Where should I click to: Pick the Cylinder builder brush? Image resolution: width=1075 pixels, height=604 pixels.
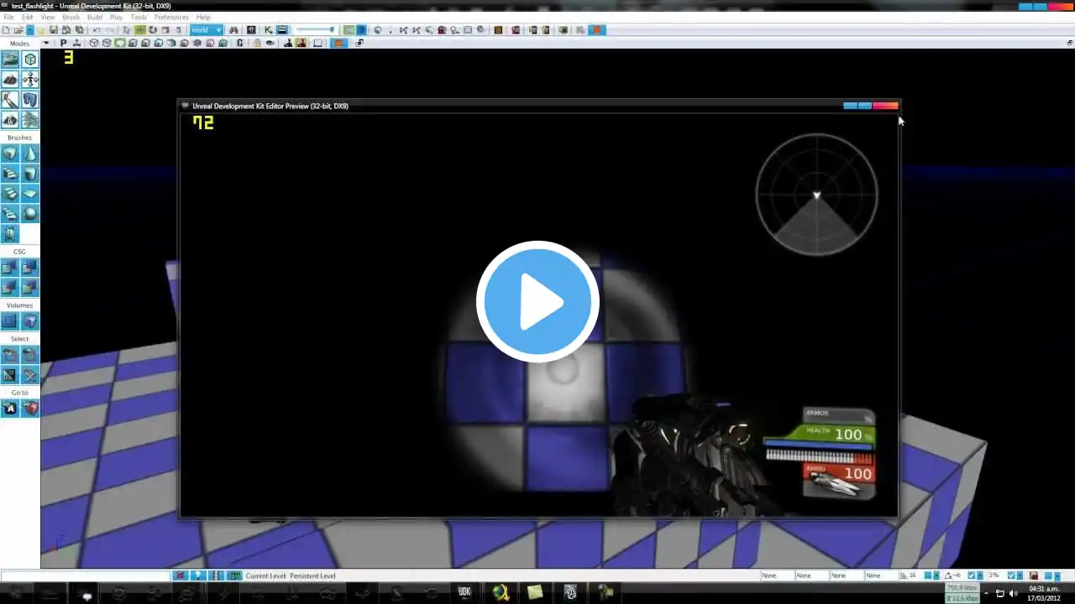30,174
